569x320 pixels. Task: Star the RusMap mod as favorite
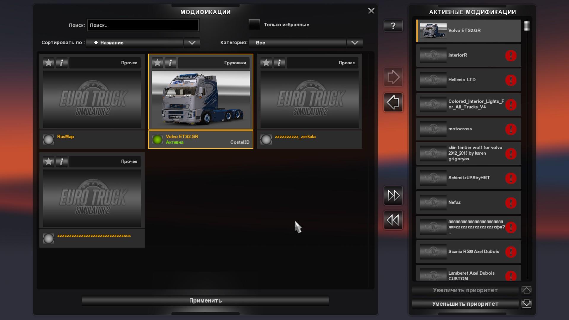point(49,63)
